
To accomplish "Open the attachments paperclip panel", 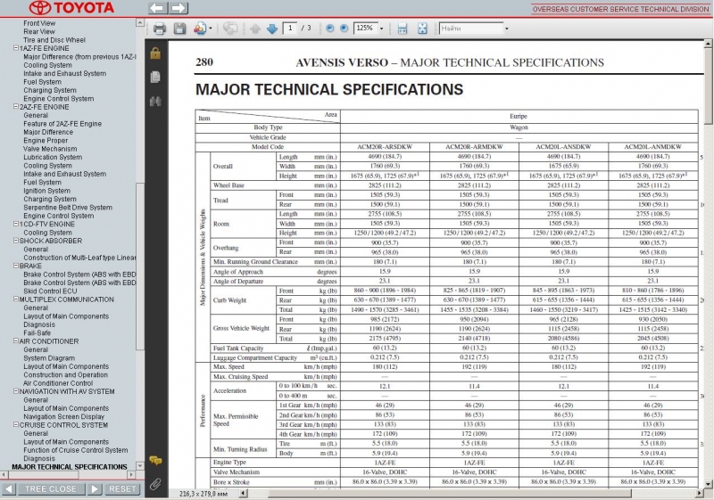I will (x=155, y=484).
